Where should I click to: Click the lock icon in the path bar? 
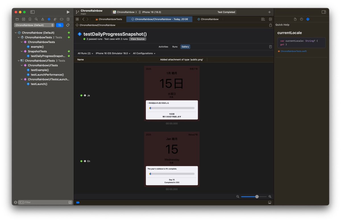point(270,25)
